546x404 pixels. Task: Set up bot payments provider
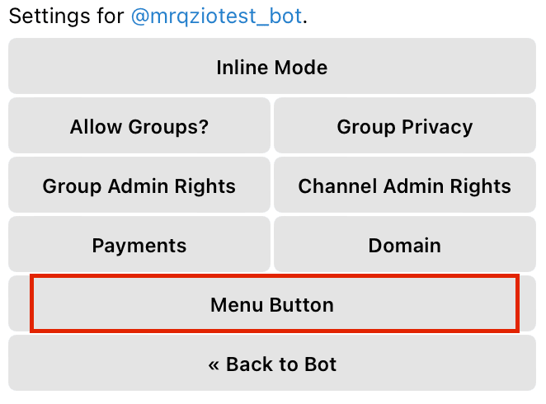tap(139, 244)
